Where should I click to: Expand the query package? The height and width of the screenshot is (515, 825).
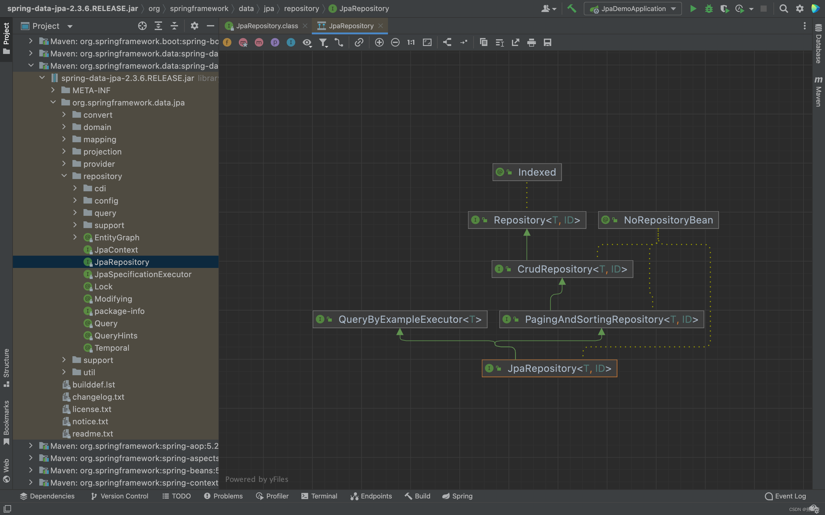click(x=75, y=213)
